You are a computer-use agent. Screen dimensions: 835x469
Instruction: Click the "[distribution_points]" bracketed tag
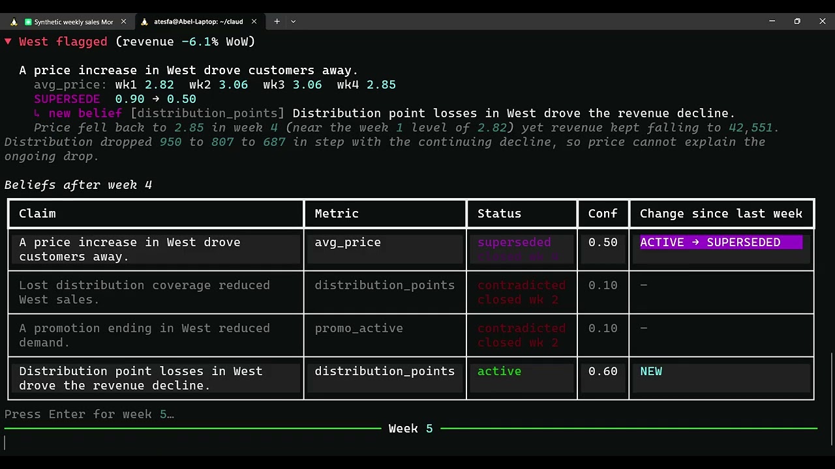[x=207, y=113]
